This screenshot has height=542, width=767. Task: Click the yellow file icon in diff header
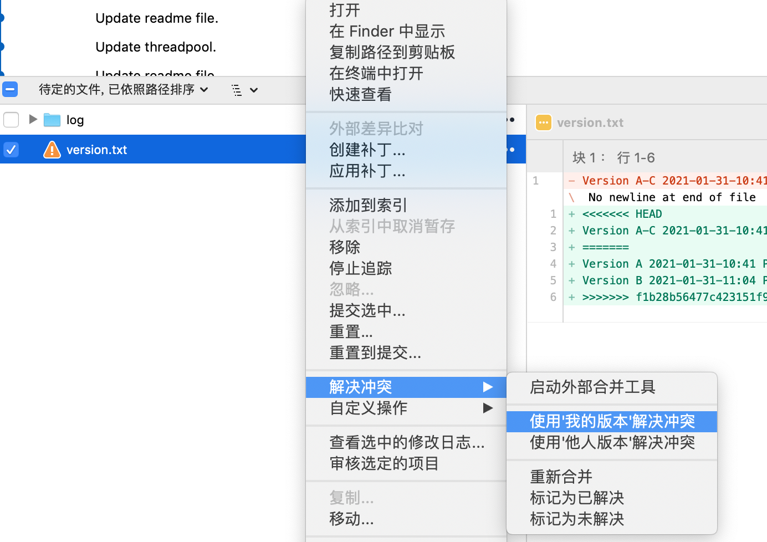544,122
